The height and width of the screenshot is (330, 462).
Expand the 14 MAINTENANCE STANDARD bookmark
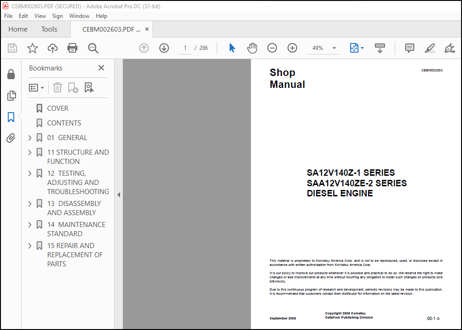point(30,225)
